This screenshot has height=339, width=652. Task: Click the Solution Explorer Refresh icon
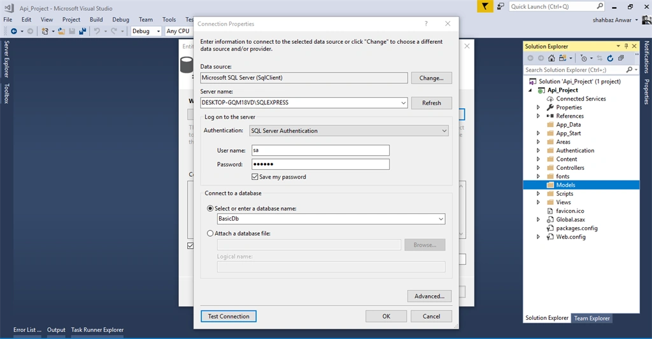click(x=610, y=58)
